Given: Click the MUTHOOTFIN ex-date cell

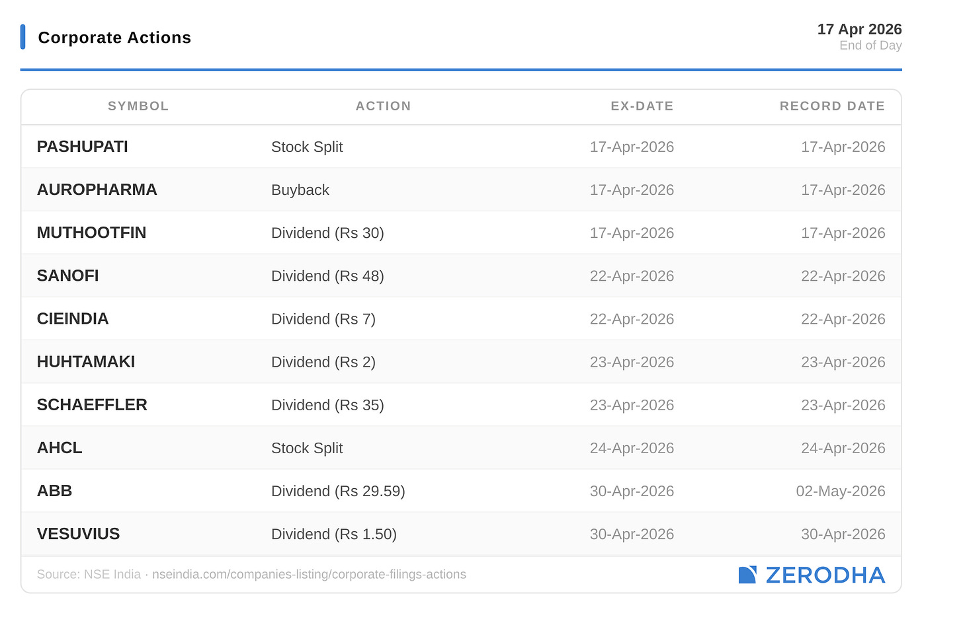Looking at the screenshot, I should pyautogui.click(x=632, y=233).
